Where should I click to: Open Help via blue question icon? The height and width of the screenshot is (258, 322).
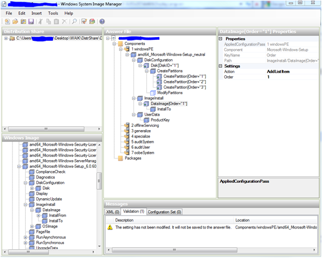[102, 21]
